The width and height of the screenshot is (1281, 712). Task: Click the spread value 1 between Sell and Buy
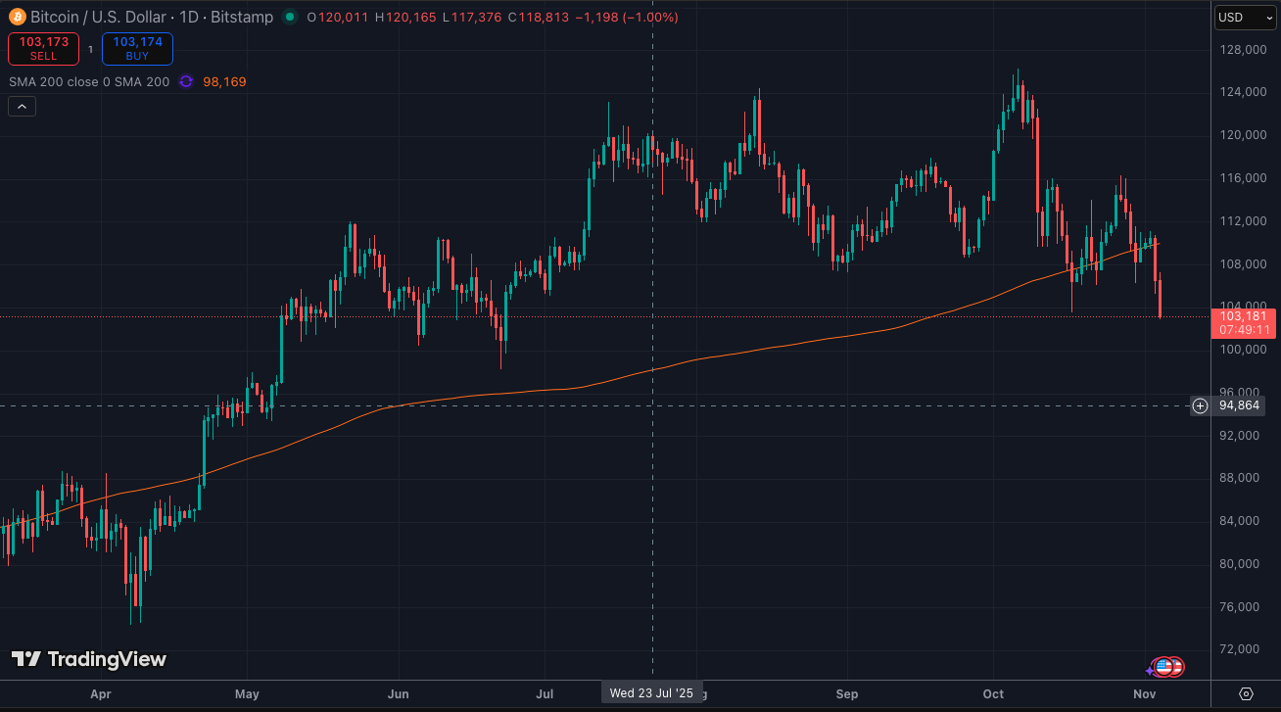coord(90,49)
